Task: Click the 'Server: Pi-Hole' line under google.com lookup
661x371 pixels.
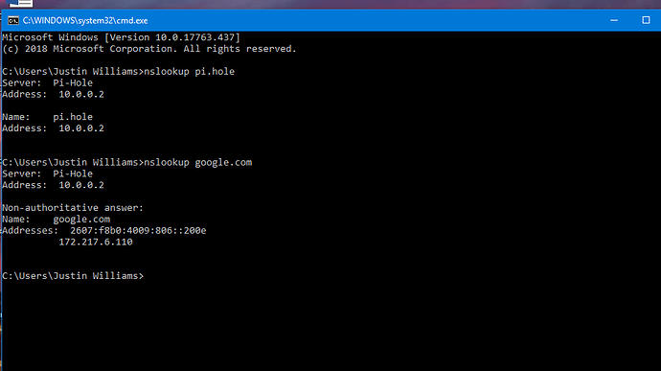Action: point(47,174)
